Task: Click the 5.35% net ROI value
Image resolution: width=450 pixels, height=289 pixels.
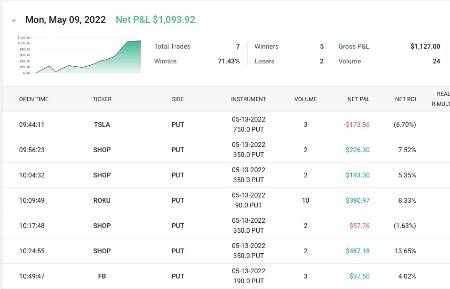Action: click(407, 175)
